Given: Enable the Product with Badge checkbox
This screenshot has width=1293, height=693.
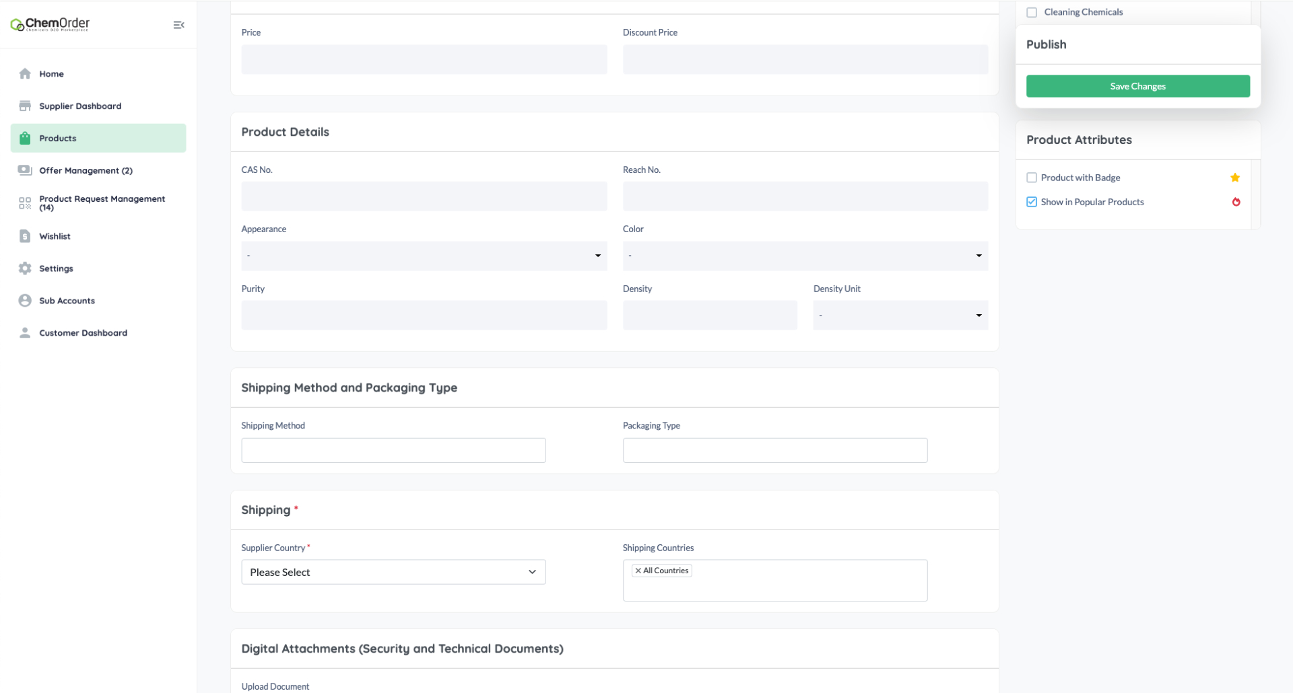Looking at the screenshot, I should 1031,178.
